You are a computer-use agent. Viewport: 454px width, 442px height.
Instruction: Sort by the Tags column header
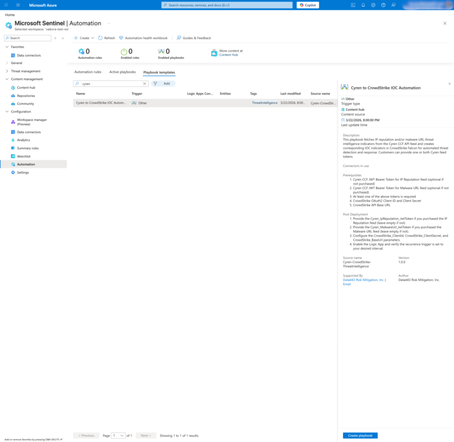click(254, 93)
